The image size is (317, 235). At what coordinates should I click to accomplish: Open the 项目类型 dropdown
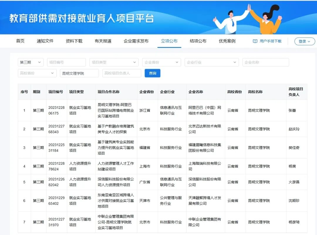pyautogui.click(x=114, y=62)
